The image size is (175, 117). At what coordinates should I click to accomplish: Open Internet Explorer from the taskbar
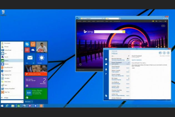[x=7, y=106]
